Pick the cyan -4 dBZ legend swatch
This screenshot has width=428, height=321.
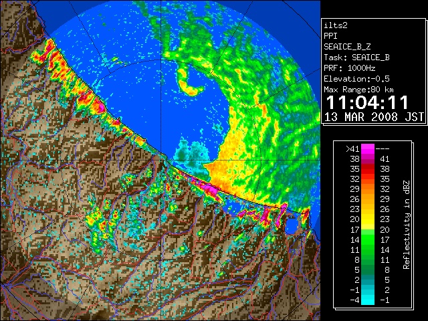tap(368, 300)
